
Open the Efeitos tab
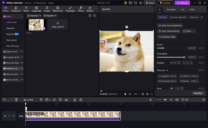point(90,9)
